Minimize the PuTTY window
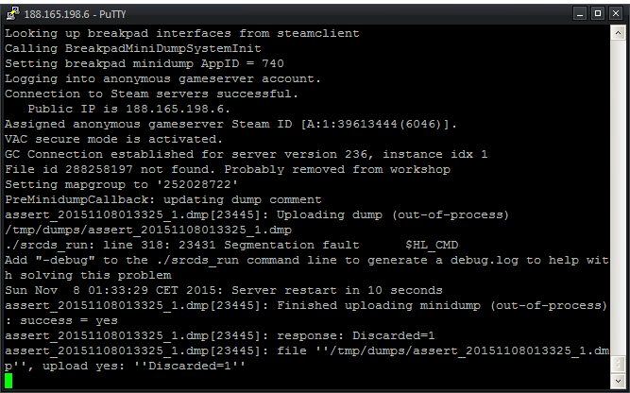 point(580,13)
